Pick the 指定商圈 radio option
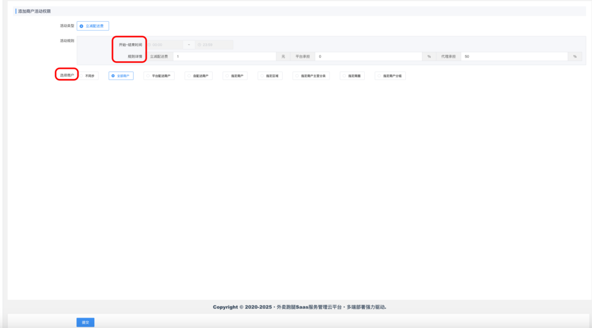 pos(352,76)
